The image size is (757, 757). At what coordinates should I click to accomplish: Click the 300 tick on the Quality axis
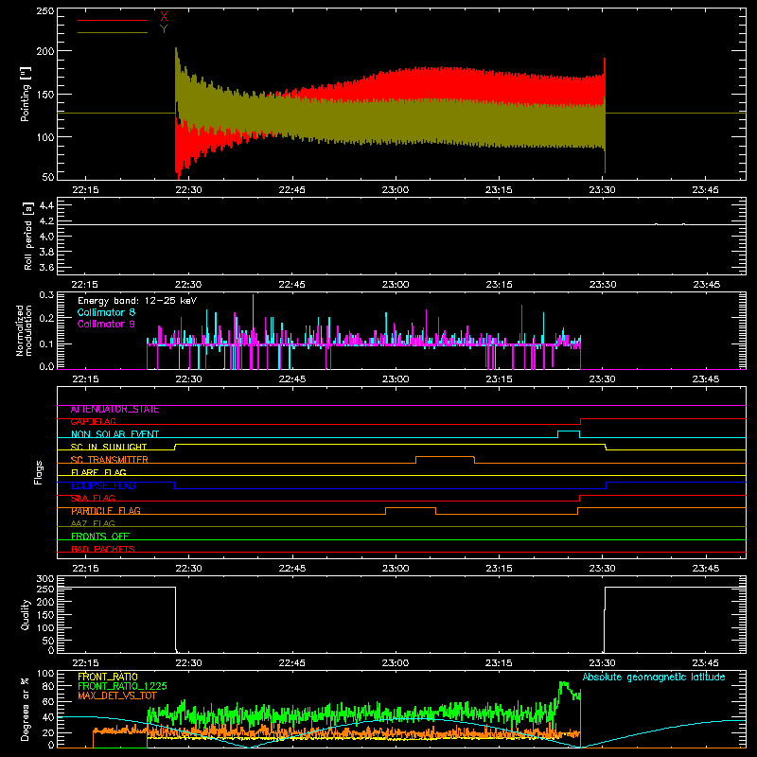(45, 579)
